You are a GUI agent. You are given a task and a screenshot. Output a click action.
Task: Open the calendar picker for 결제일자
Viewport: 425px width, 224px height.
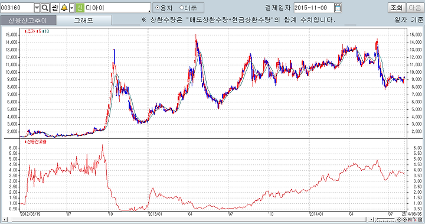[338, 8]
